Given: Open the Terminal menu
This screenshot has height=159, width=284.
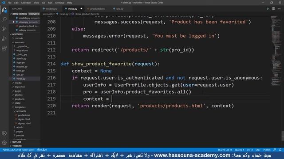Looking at the screenshot, I should pyautogui.click(x=59, y=3).
